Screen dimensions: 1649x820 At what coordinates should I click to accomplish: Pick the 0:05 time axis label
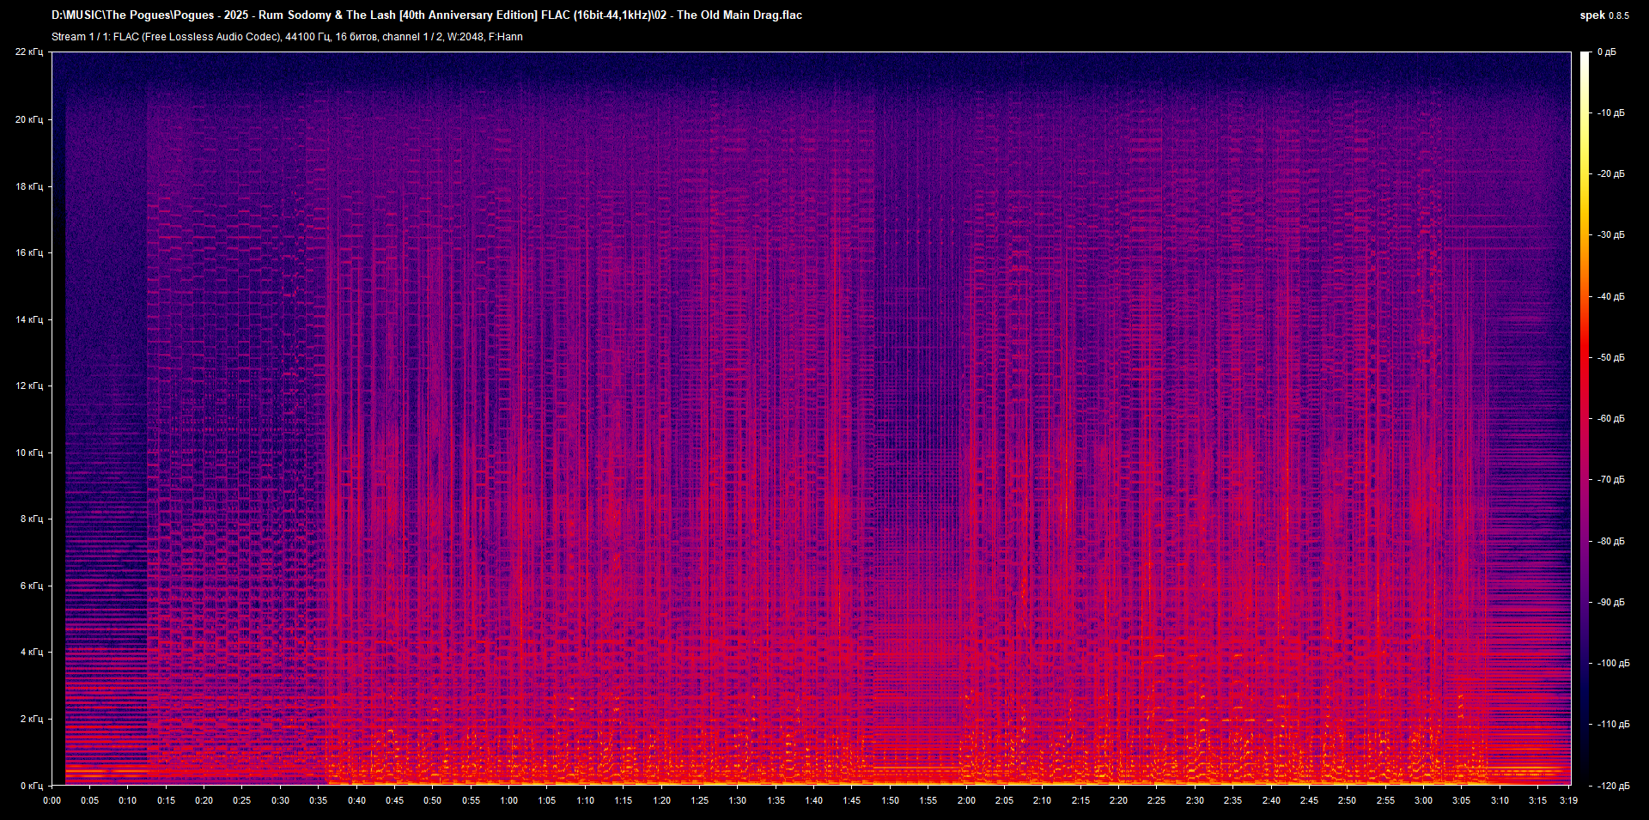click(x=89, y=800)
